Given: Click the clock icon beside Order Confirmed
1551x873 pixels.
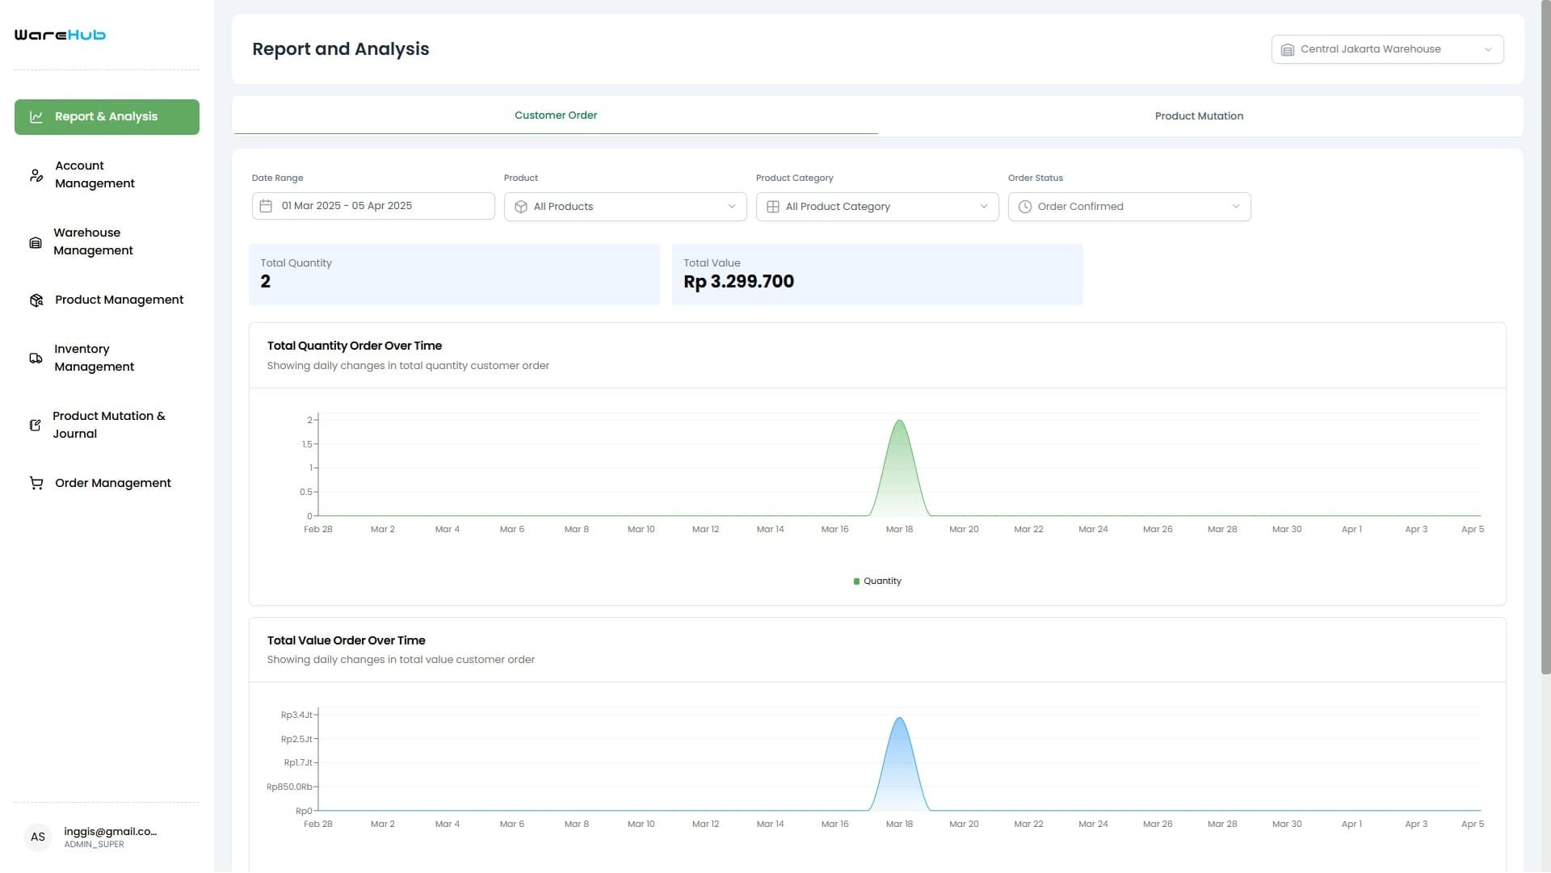Looking at the screenshot, I should pos(1024,206).
